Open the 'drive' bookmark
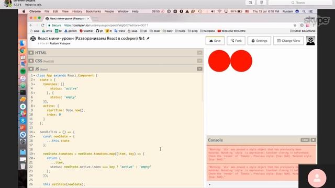 click(47, 31)
